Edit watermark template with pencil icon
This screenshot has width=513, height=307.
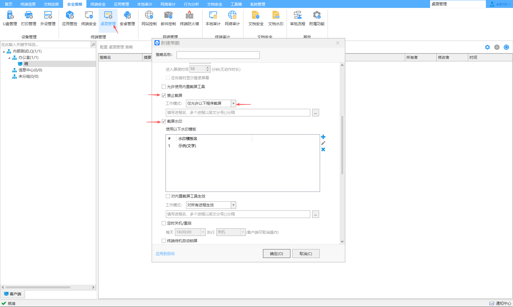click(323, 143)
